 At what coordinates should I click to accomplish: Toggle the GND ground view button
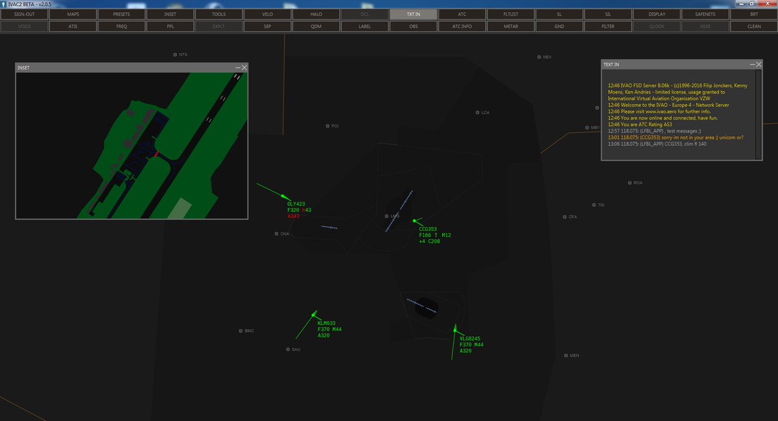click(x=559, y=27)
